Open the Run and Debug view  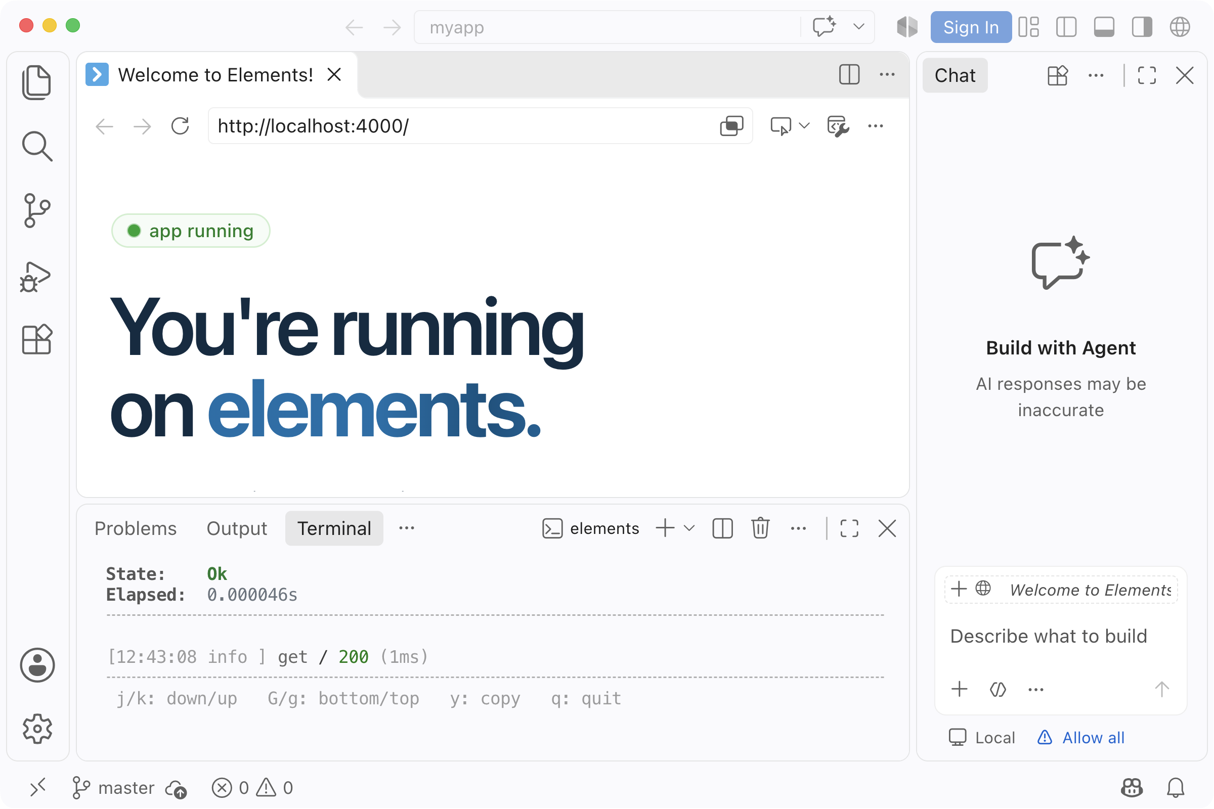[x=35, y=277]
